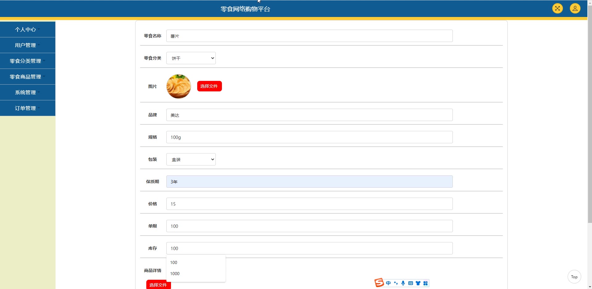Open the Sogou soft keyboard icon
The width and height of the screenshot is (592, 289).
[411, 283]
